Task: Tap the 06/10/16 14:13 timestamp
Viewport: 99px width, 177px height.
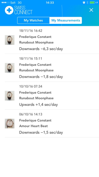Action: [31, 114]
